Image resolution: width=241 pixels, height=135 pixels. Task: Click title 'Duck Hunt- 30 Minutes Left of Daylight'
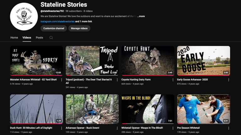(31, 128)
